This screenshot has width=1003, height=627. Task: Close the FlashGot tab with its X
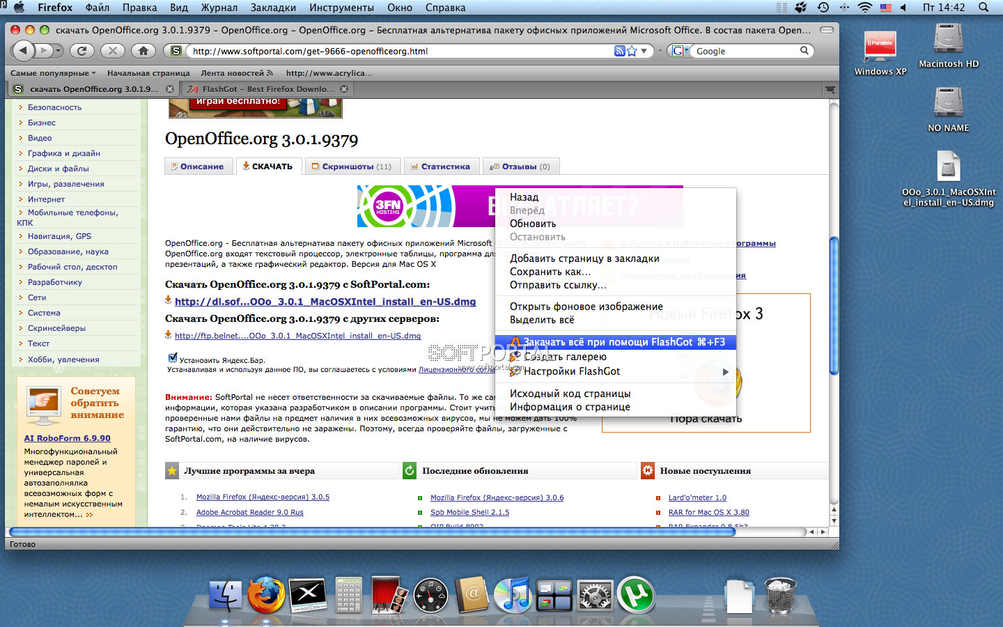tap(344, 89)
